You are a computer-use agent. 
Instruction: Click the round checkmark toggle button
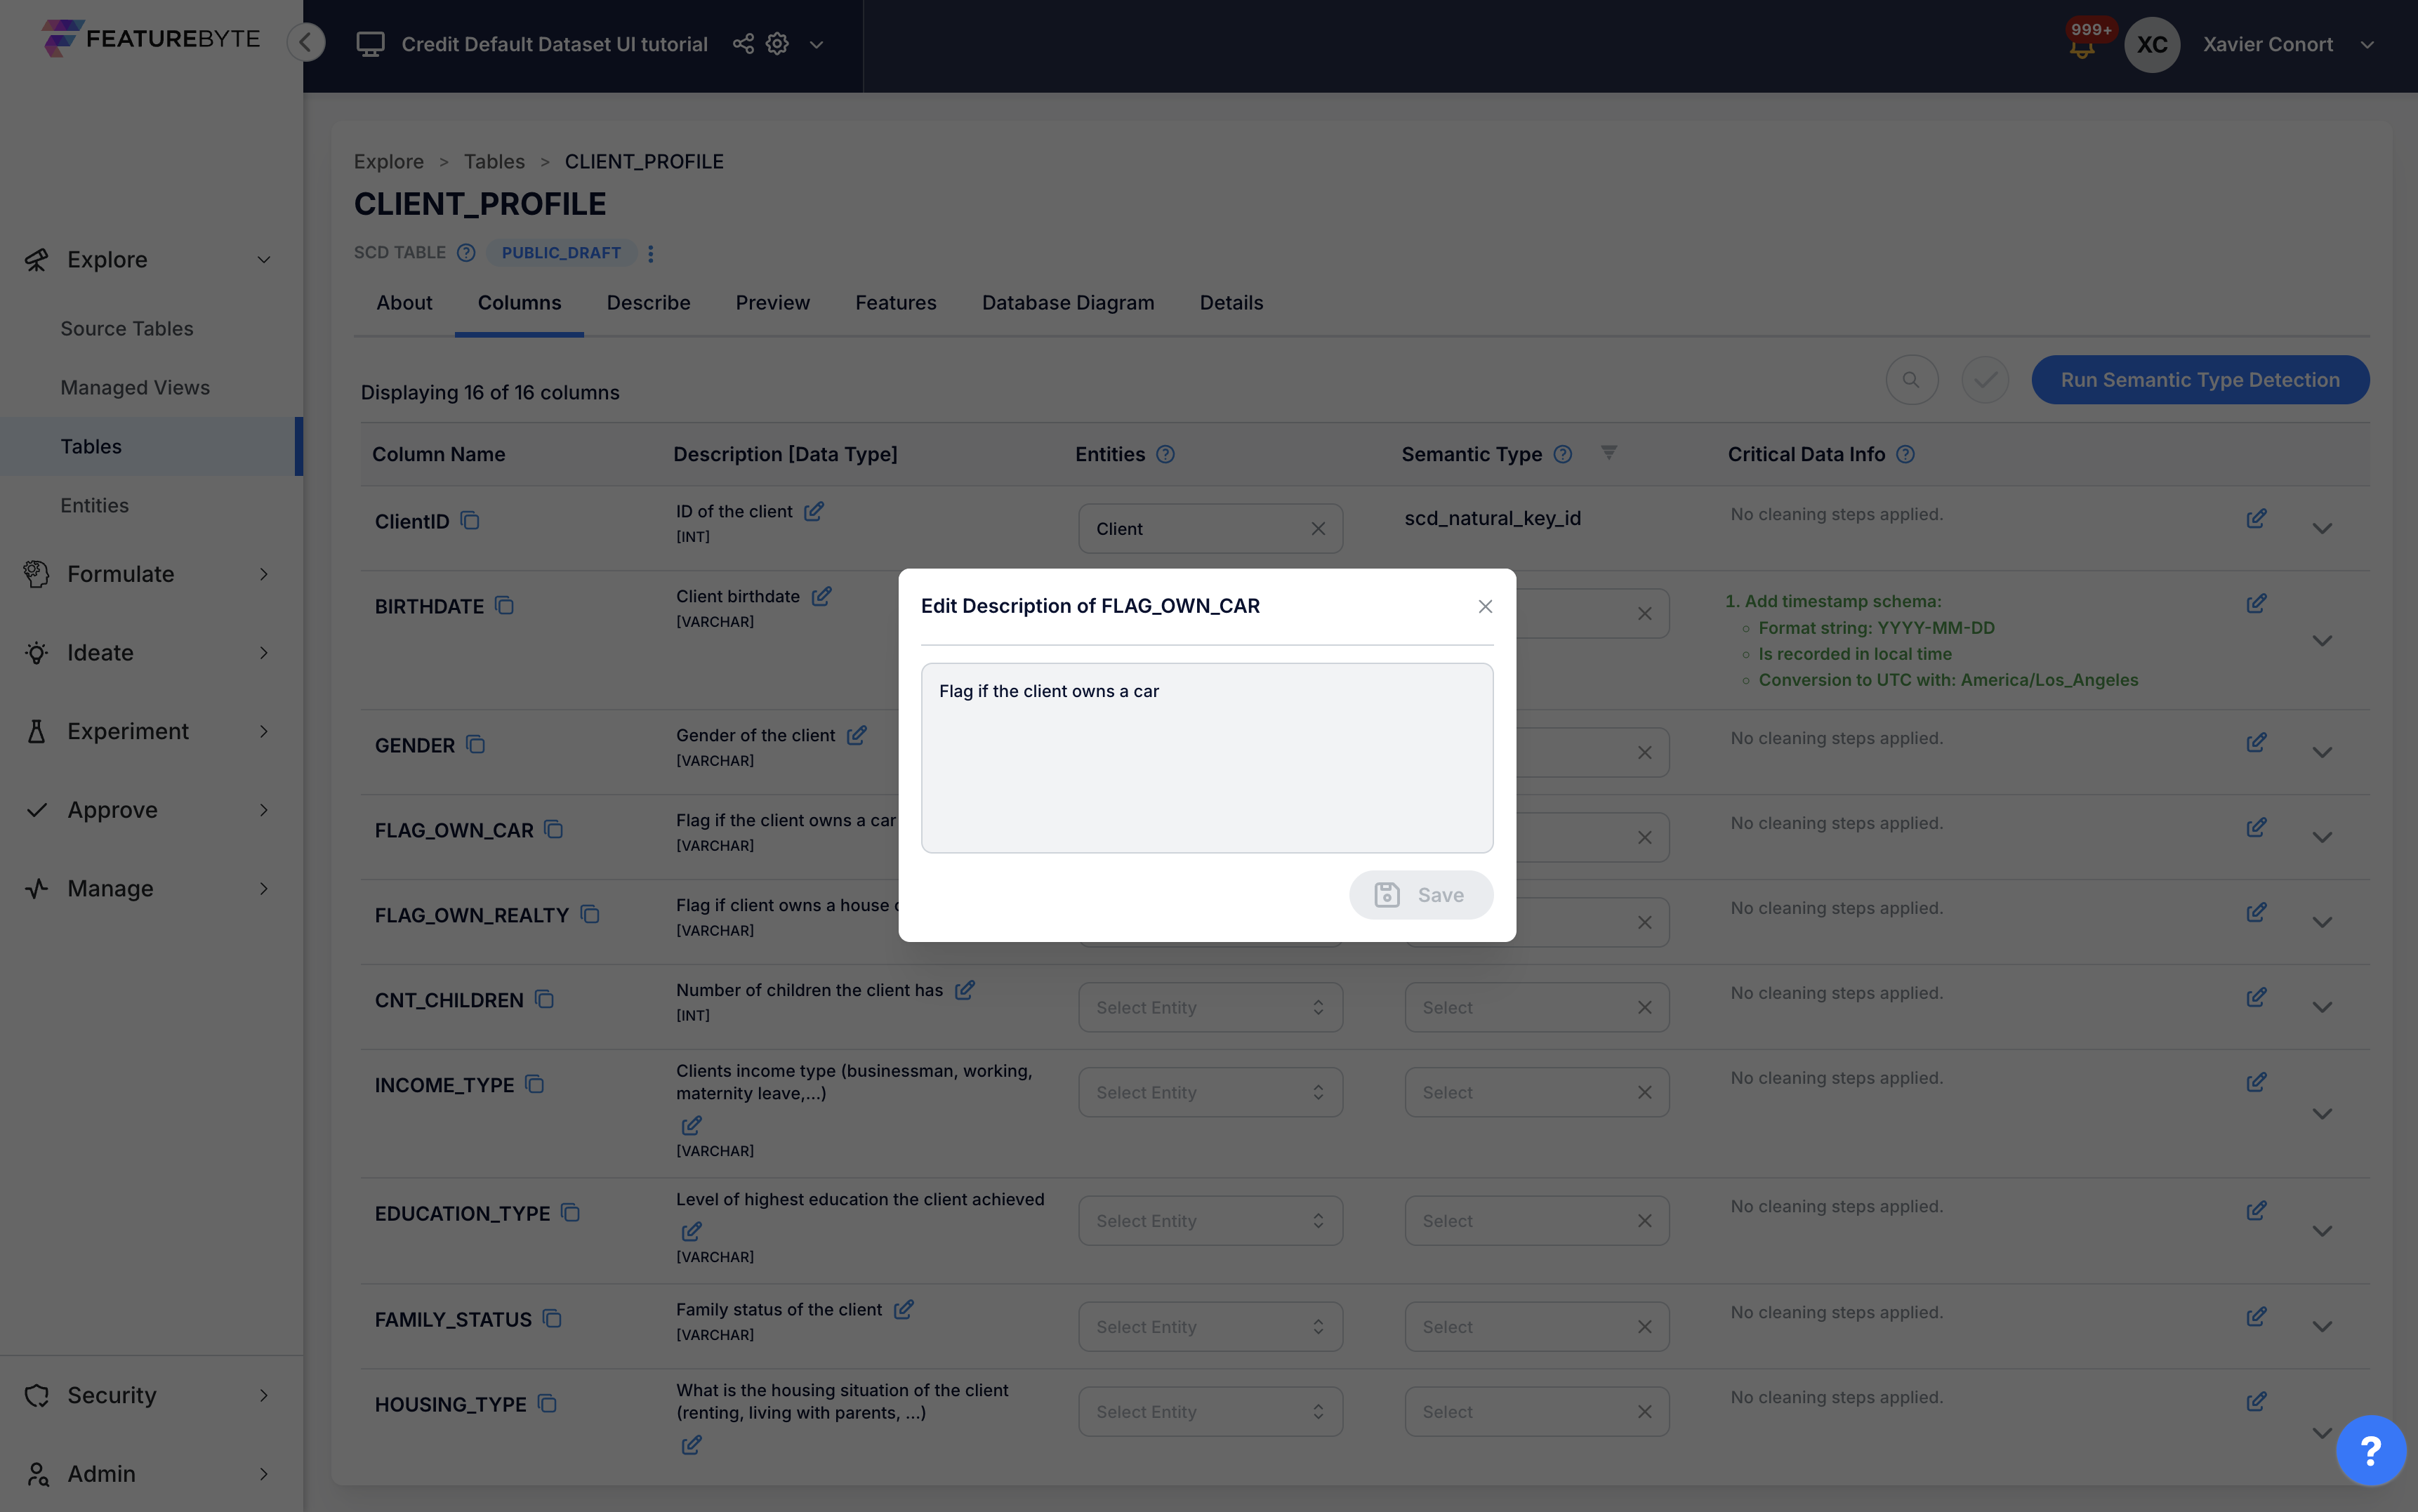pyautogui.click(x=1985, y=380)
